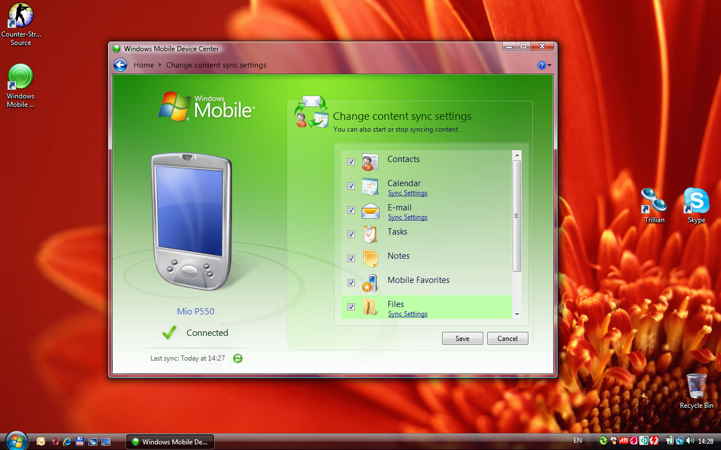Uncheck the Contacts checkbox
Screen dimensions: 721x450
(351, 161)
